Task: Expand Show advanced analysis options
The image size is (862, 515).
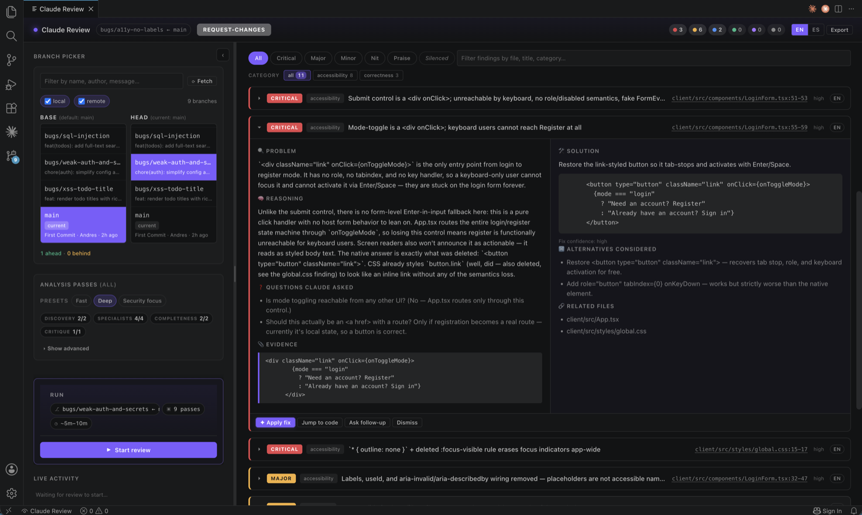Action: pos(66,349)
